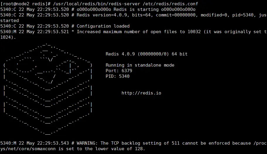
Task: Click the "Port: 6379" line
Action: pyautogui.click(x=119, y=71)
